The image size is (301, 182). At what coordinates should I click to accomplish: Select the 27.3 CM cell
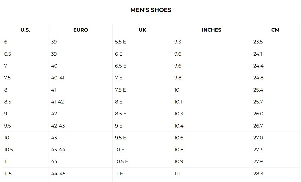[x=258, y=150]
